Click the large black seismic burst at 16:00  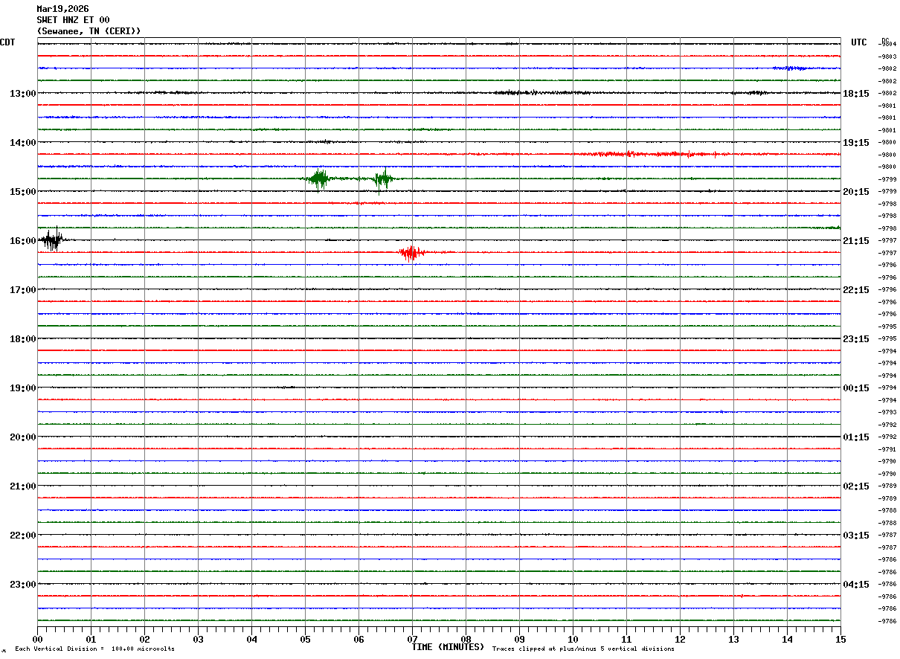52,240
